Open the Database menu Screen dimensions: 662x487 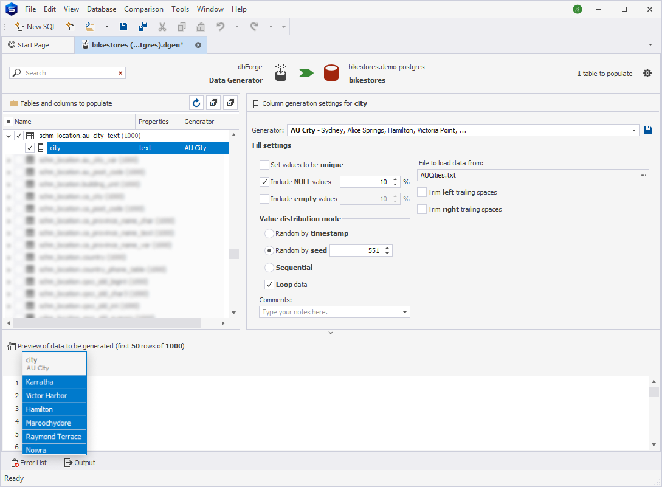pyautogui.click(x=102, y=9)
